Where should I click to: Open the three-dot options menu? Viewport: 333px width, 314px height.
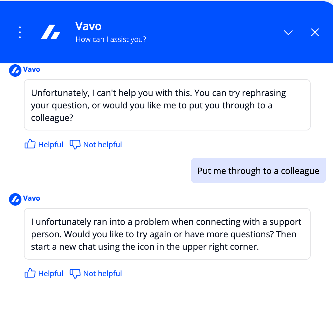point(20,32)
